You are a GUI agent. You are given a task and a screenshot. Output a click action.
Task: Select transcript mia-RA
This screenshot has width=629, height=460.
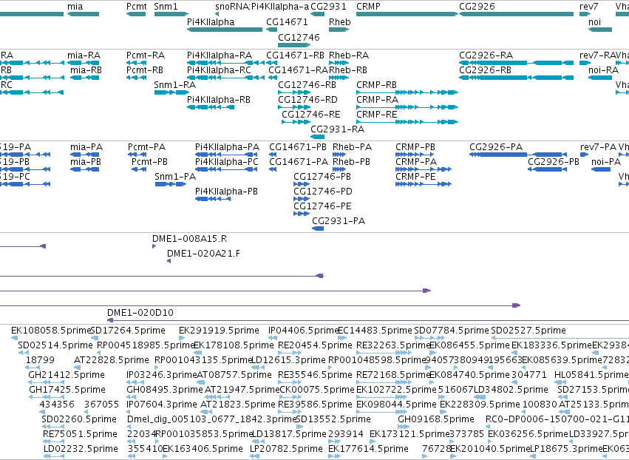(83, 63)
